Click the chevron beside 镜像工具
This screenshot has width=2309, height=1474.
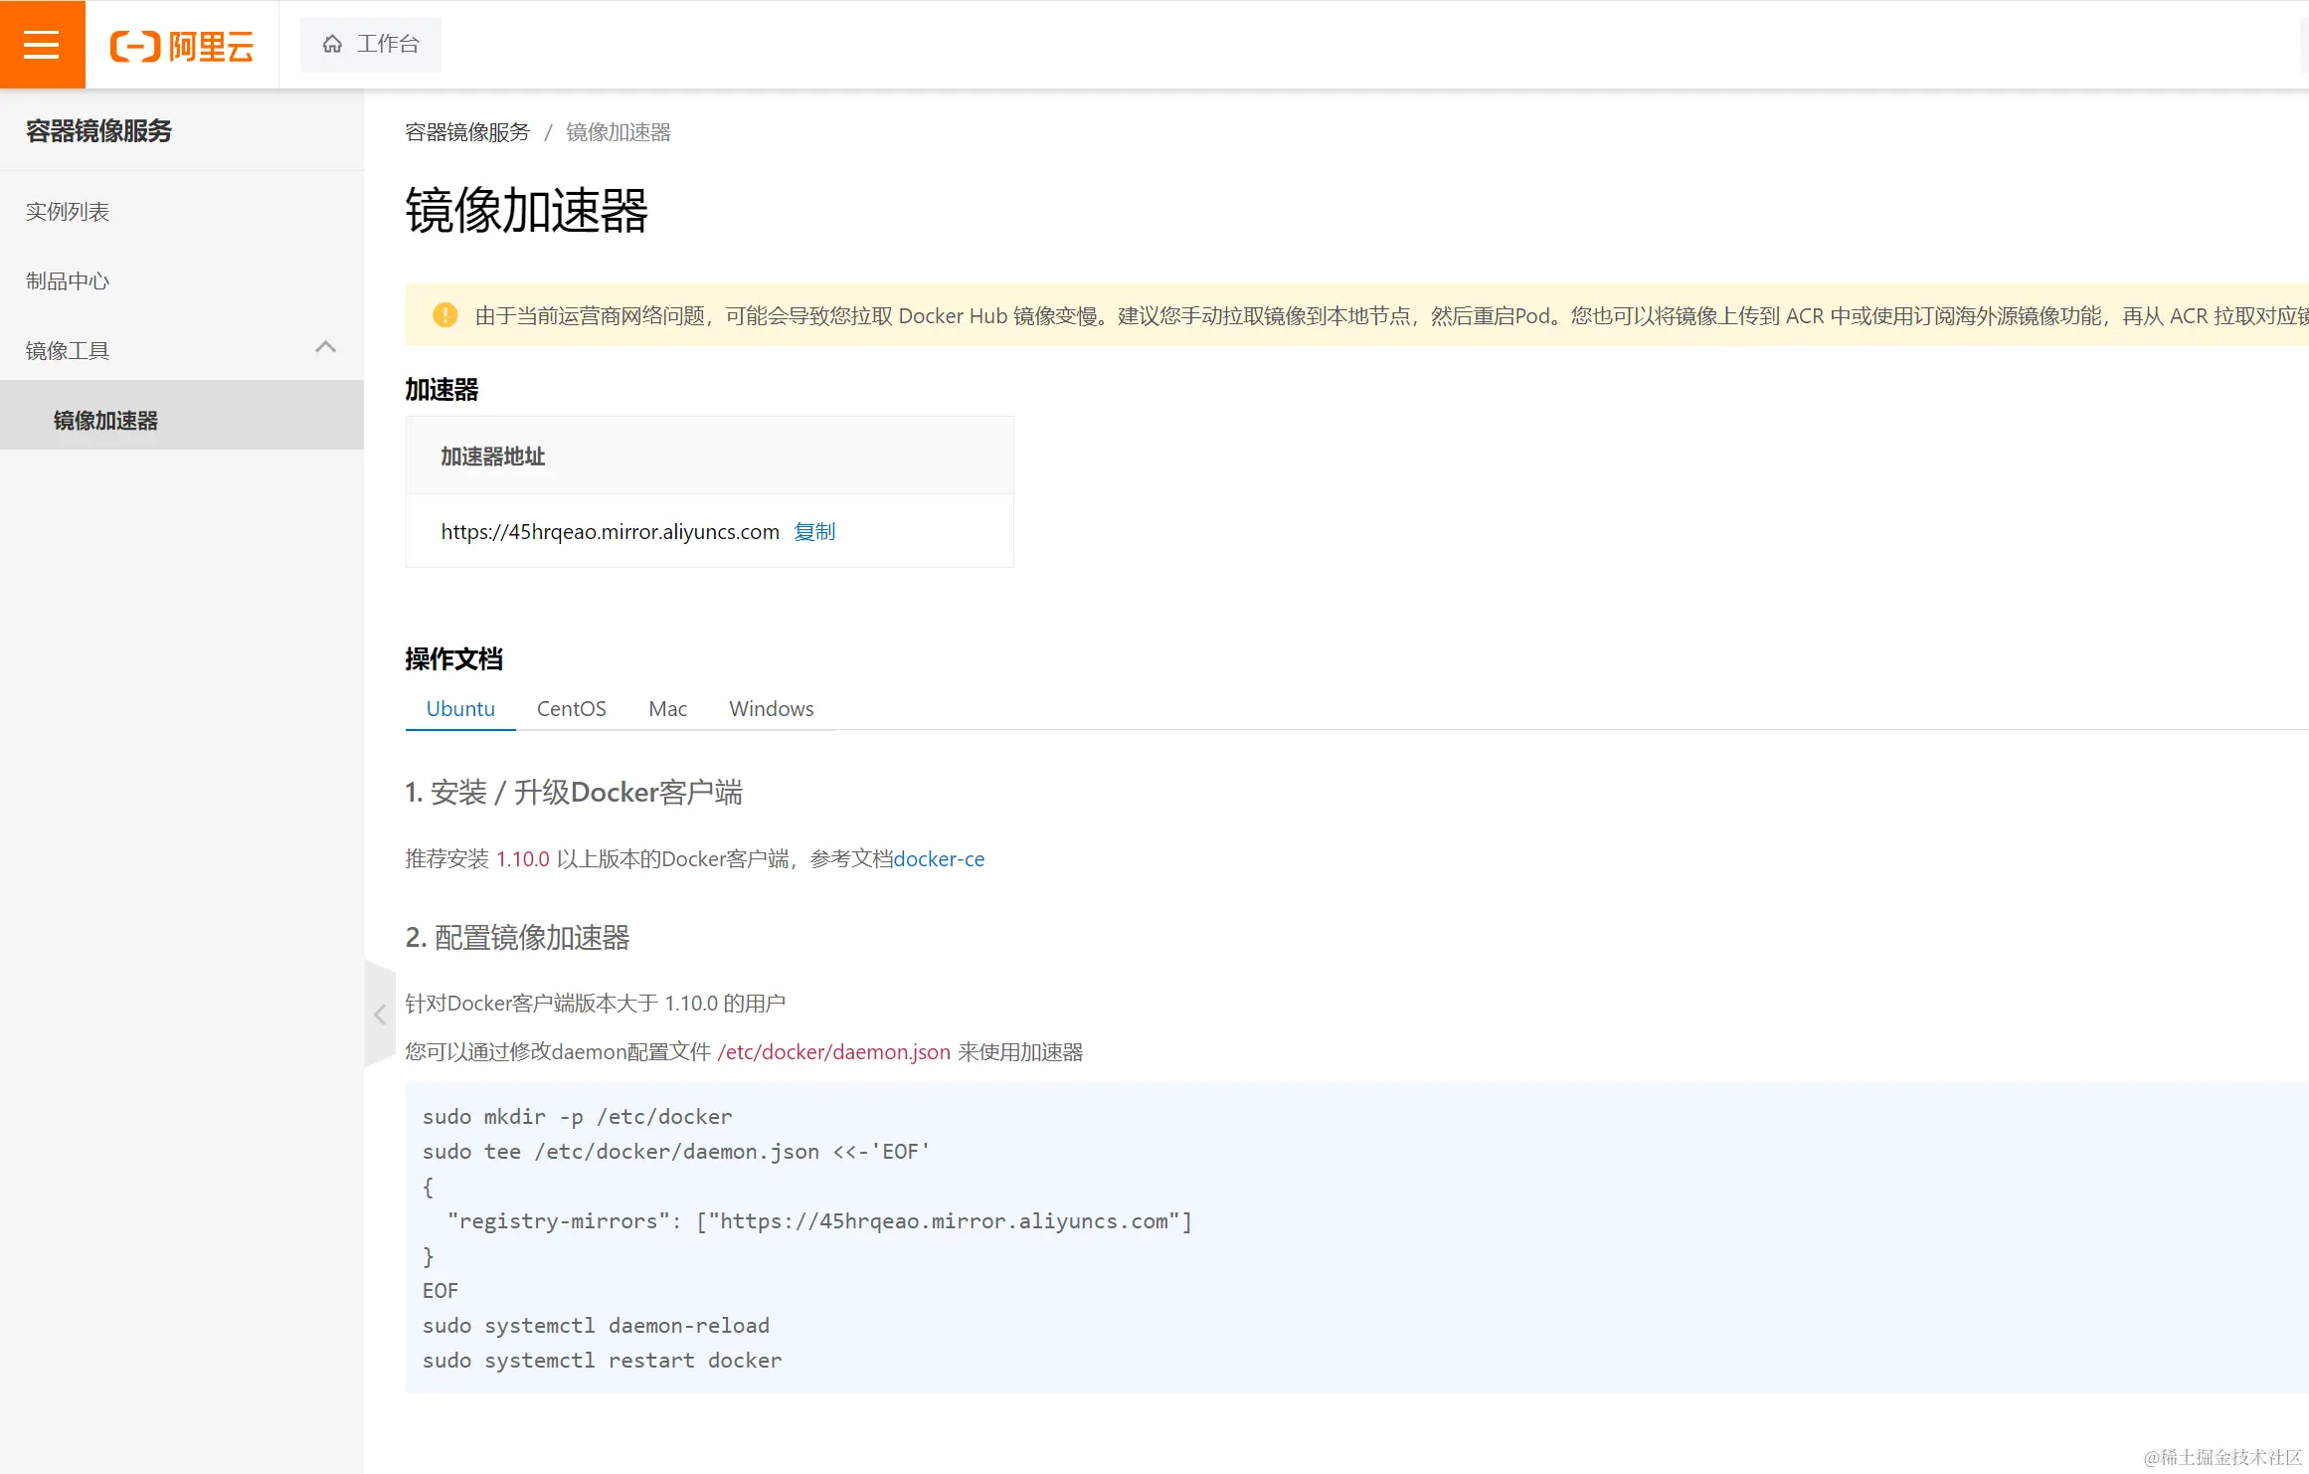tap(325, 347)
